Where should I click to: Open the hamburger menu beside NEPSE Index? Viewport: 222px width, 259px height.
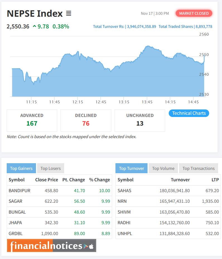click(69, 13)
